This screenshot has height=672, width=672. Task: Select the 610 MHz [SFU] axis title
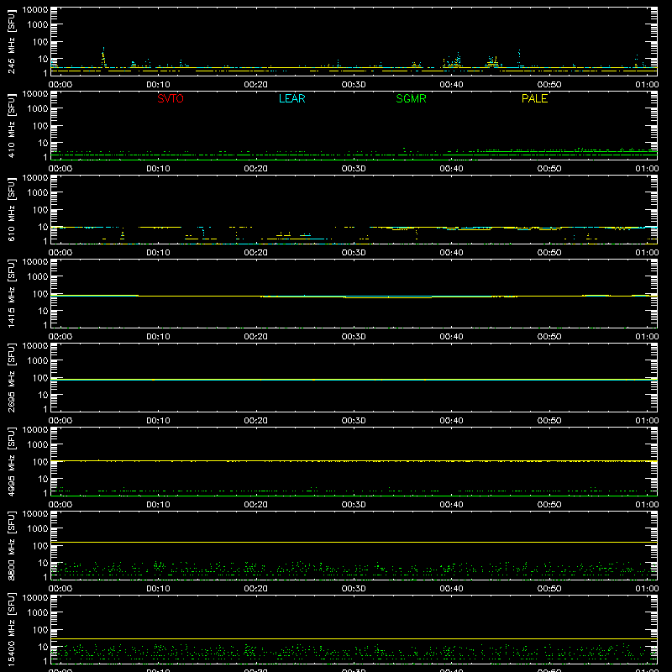11,209
